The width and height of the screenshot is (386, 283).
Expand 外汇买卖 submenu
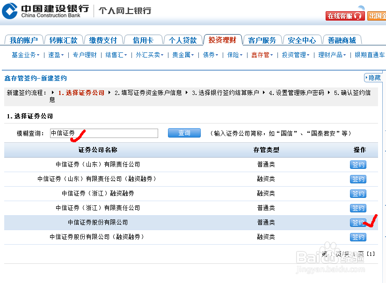coord(150,55)
